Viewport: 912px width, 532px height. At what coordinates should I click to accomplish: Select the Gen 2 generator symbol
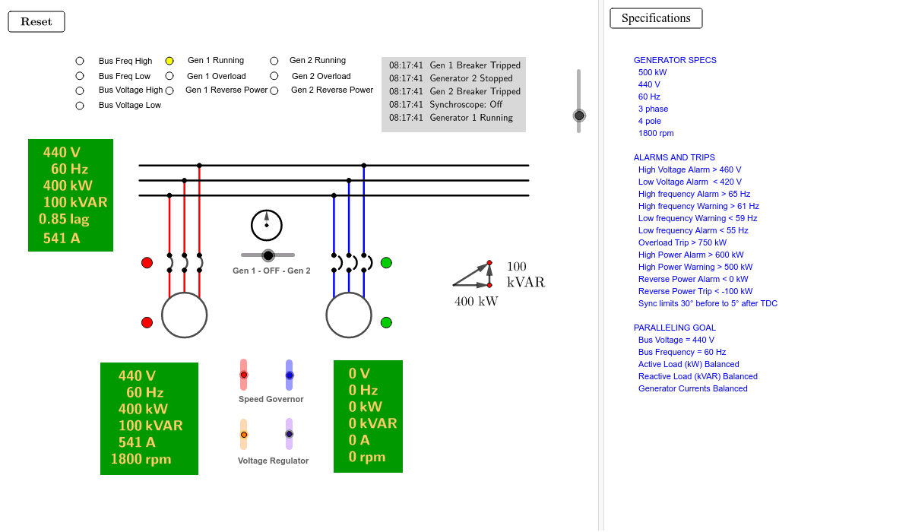tap(349, 314)
